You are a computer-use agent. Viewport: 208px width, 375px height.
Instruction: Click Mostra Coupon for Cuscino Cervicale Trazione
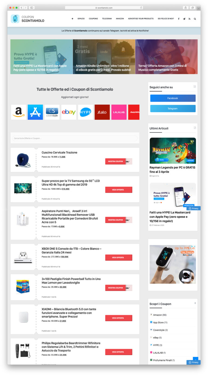point(116,161)
